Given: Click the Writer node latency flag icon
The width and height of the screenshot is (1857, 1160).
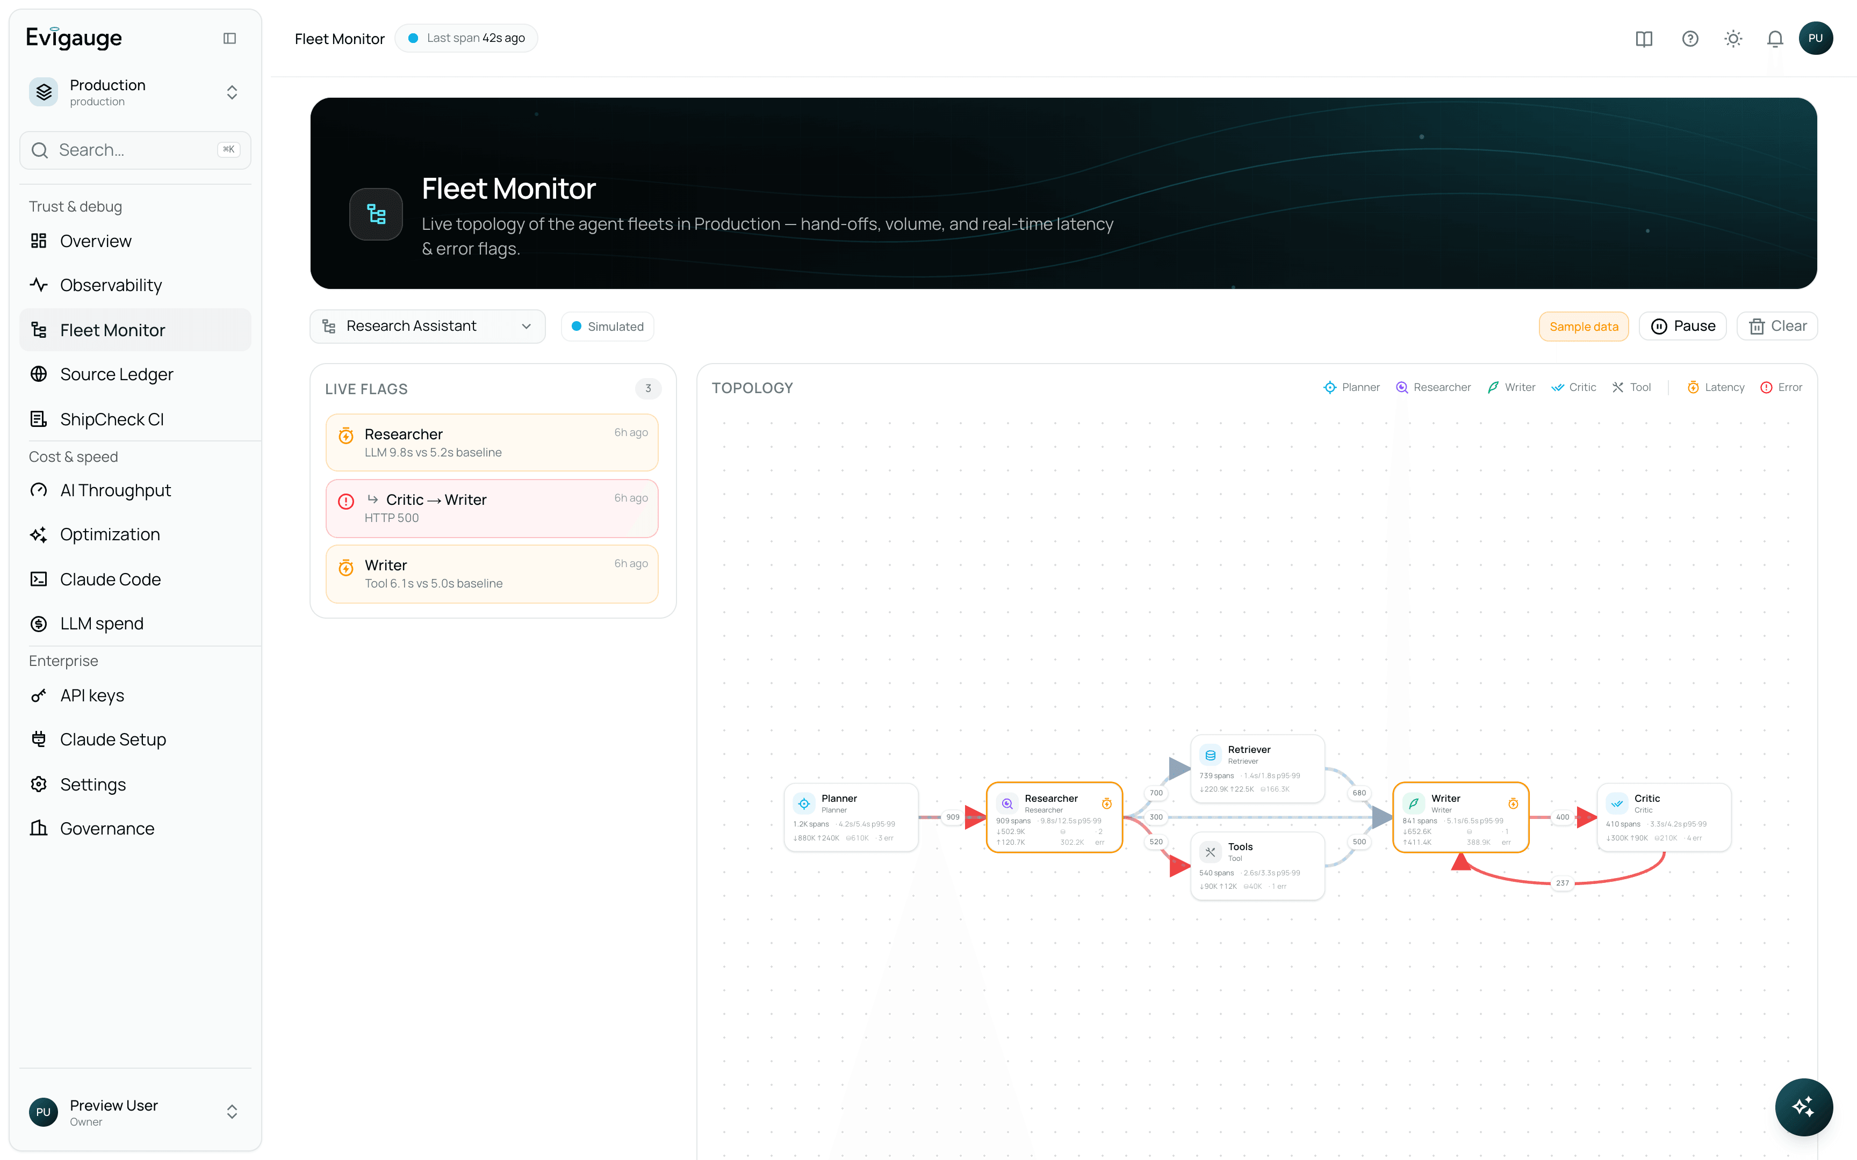Looking at the screenshot, I should [1513, 803].
